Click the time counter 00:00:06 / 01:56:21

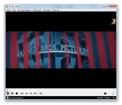point(104,98)
